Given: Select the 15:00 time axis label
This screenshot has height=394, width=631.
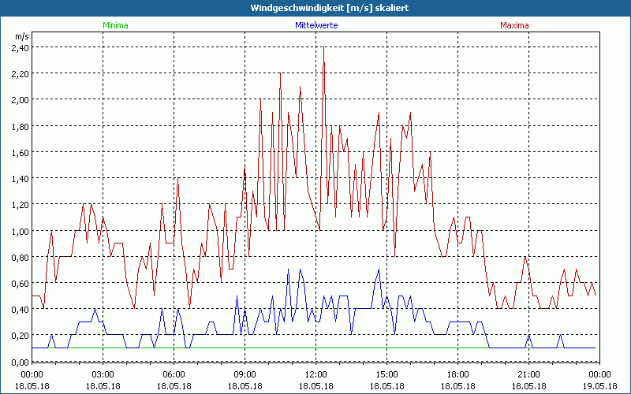Looking at the screenshot, I should pos(387,374).
